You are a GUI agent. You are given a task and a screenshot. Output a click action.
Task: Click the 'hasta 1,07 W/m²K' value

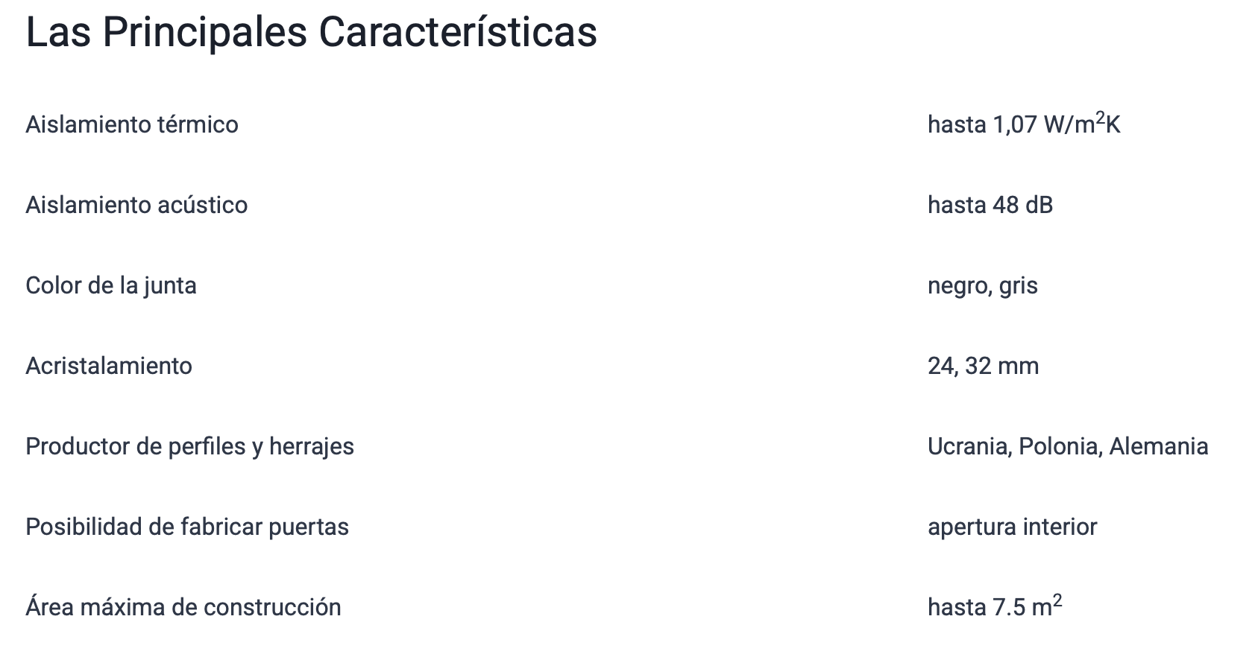[1023, 124]
